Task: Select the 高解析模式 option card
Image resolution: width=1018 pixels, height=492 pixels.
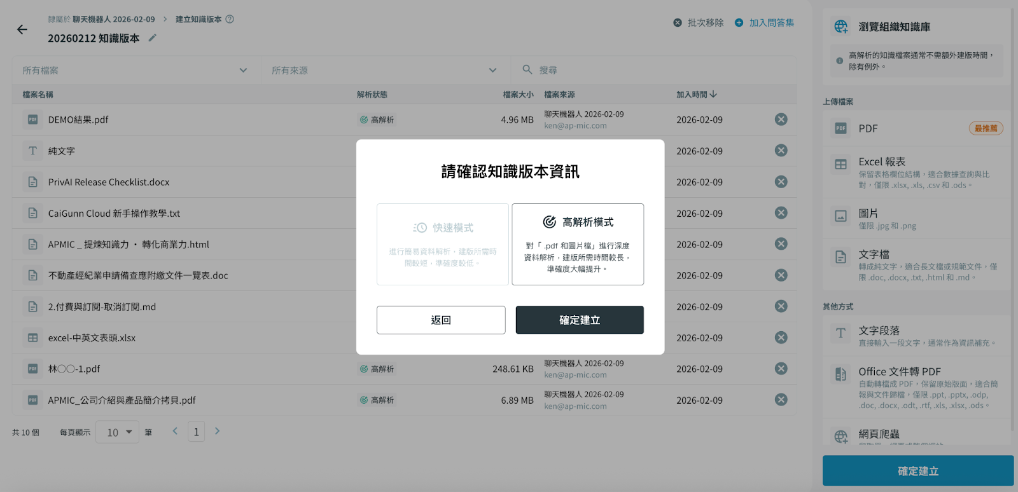Action: pyautogui.click(x=578, y=244)
